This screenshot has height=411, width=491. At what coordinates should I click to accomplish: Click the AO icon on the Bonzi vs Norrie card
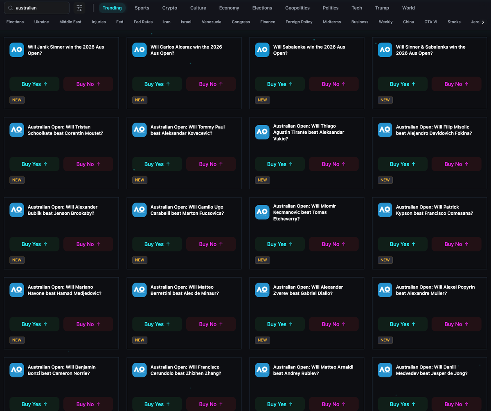(x=16, y=370)
